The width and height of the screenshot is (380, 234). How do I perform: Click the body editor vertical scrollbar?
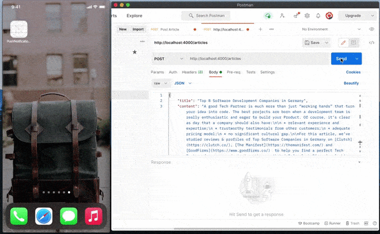click(x=360, y=124)
